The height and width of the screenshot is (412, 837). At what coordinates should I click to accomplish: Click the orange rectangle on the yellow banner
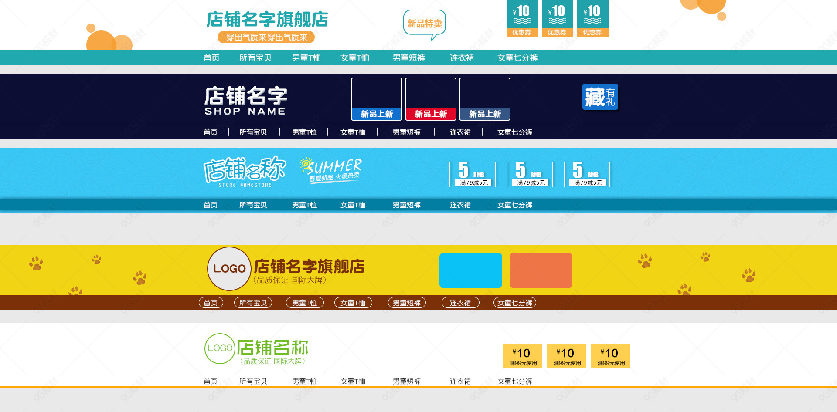[541, 270]
